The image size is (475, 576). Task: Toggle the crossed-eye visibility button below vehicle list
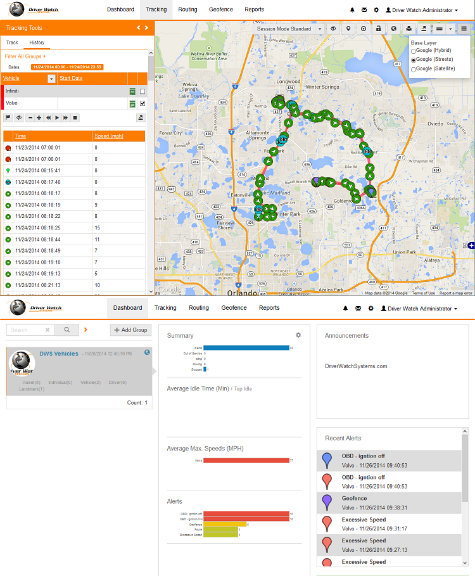(x=19, y=118)
